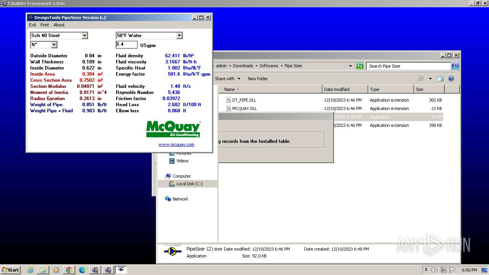This screenshot has width=489, height=275.
Task: Click the 6:50 PM system clock
Action: pos(469,270)
